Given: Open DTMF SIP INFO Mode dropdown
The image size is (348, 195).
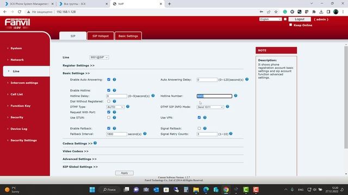Looking at the screenshot, I should pyautogui.click(x=210, y=107).
